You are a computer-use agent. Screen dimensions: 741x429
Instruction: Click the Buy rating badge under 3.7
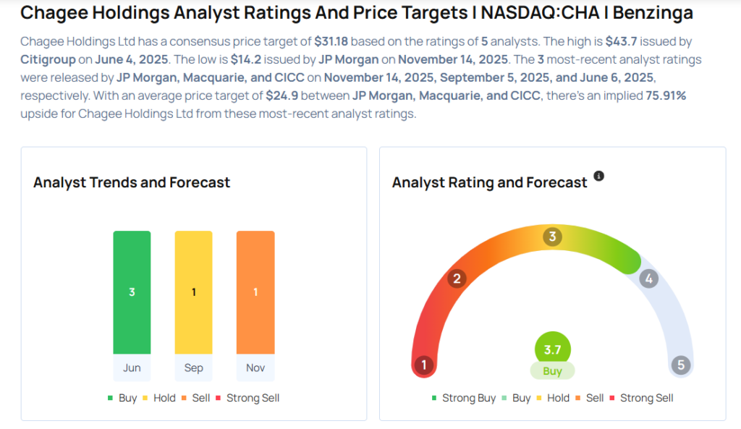(x=553, y=371)
